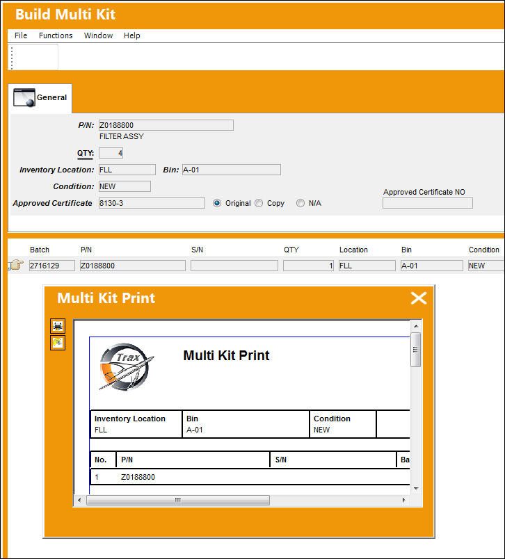
Task: Click the report vertical scrollbar up arrow
Action: [416, 326]
